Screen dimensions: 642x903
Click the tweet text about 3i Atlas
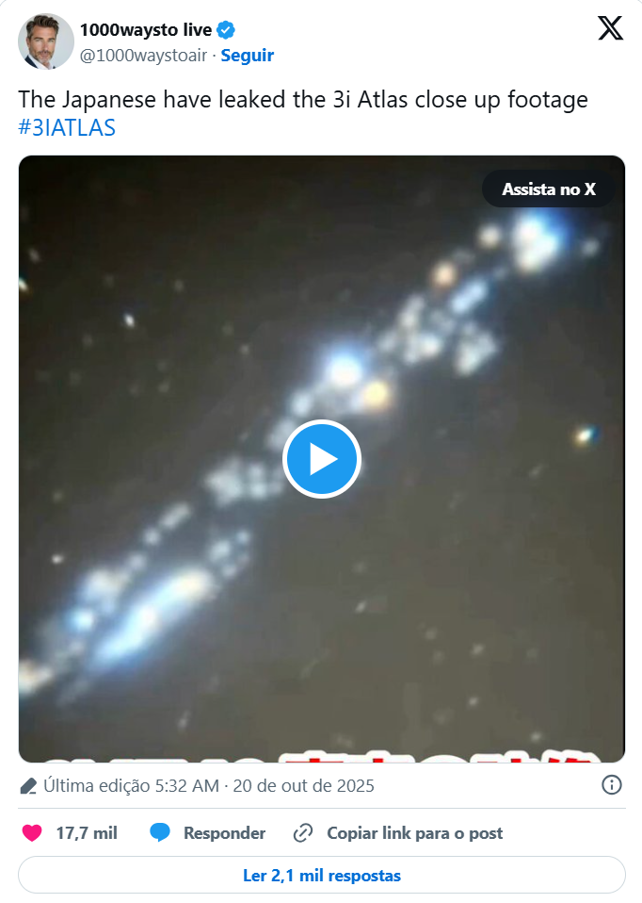[303, 100]
